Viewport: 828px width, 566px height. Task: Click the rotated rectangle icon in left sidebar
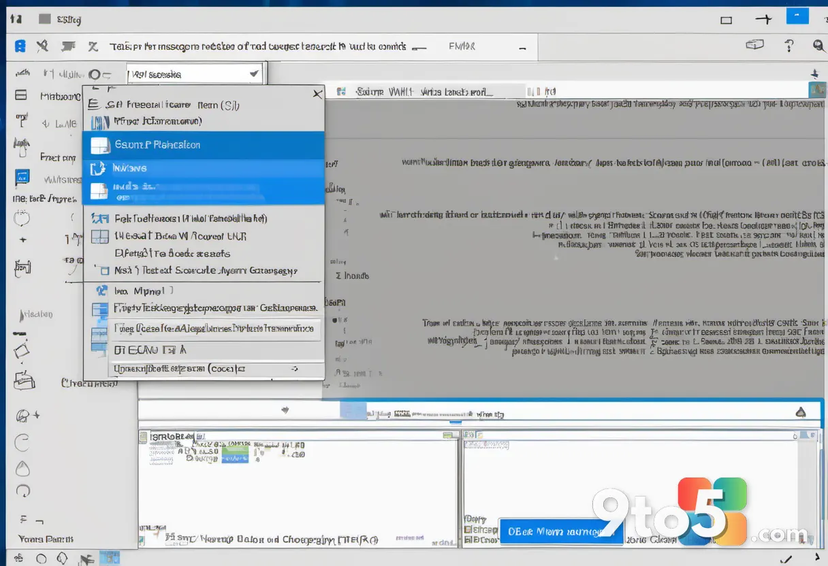pos(22,350)
